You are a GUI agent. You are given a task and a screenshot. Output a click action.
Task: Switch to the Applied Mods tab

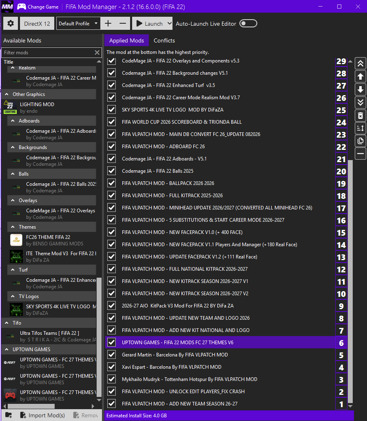126,40
